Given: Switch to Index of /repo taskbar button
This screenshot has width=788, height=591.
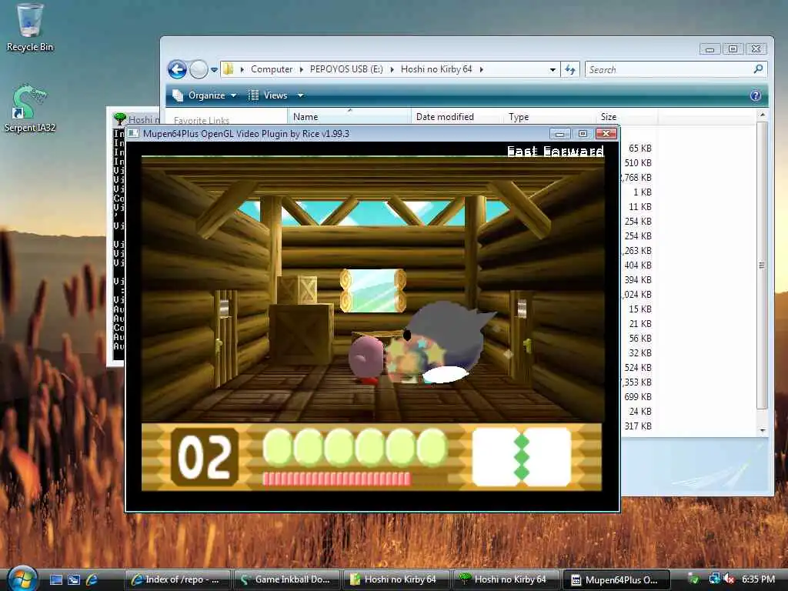Looking at the screenshot, I should click(x=177, y=579).
